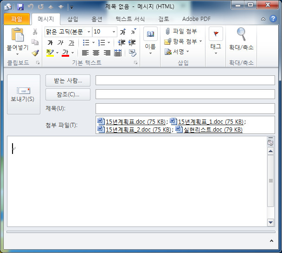Go to next item with down arrow

click(x=61, y=7)
